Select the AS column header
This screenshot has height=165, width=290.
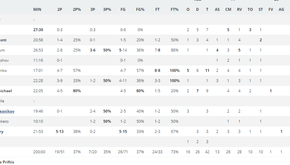click(217, 10)
